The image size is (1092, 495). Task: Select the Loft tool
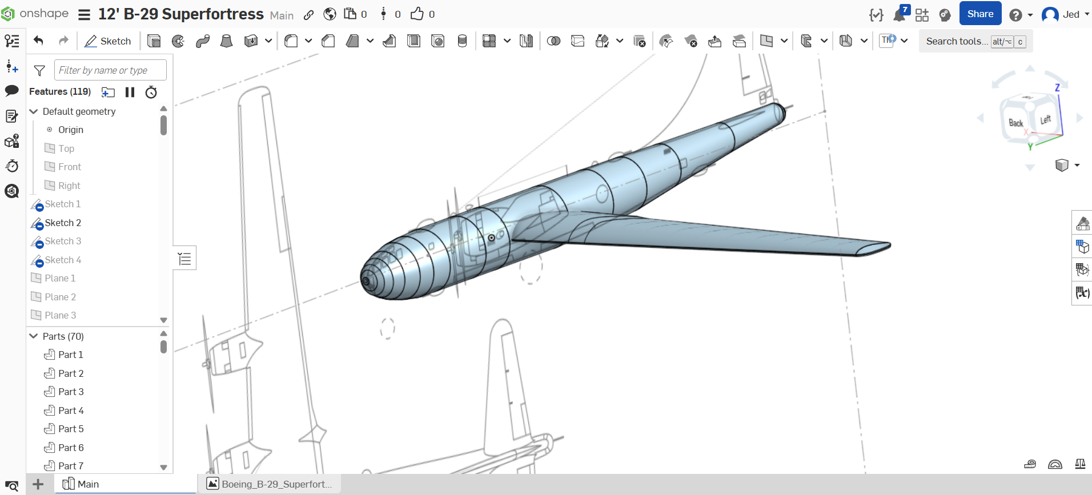click(x=227, y=41)
